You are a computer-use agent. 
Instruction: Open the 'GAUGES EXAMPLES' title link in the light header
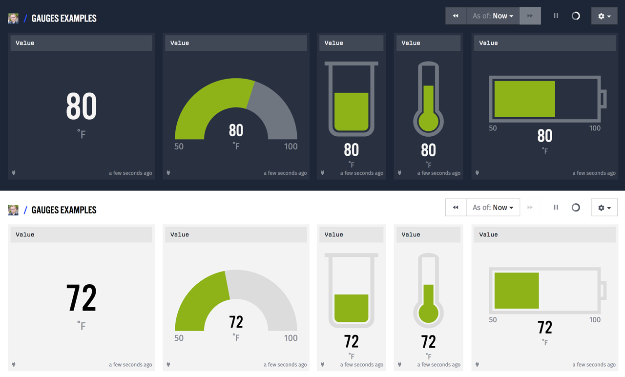click(x=64, y=210)
